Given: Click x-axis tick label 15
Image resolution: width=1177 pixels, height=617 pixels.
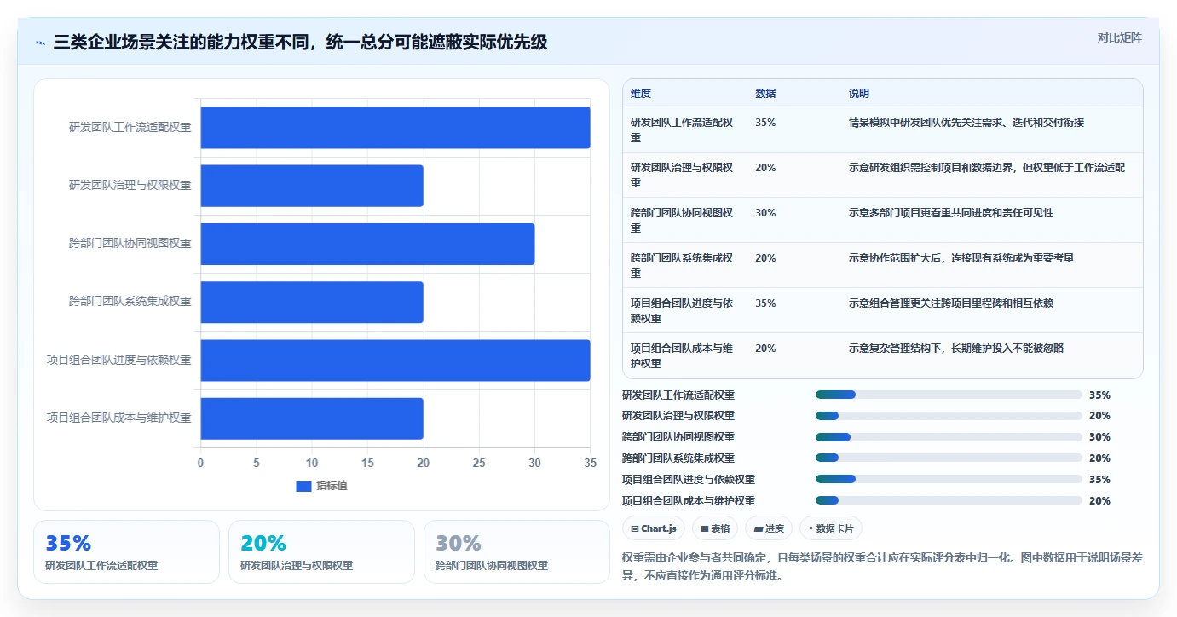Looking at the screenshot, I should click(x=367, y=463).
